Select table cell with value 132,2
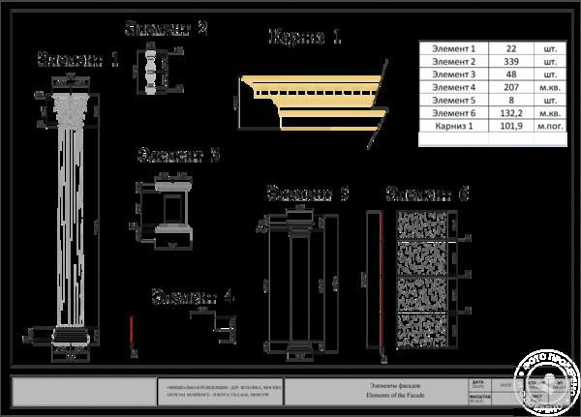 [510, 111]
